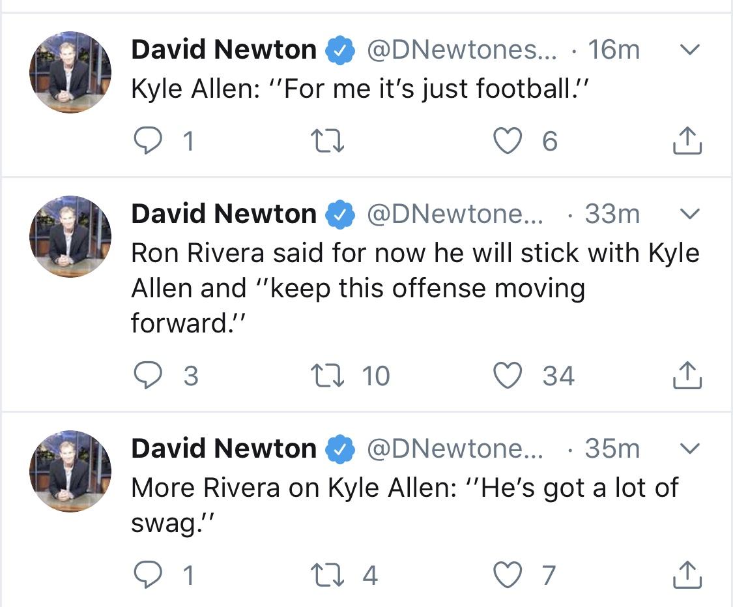The width and height of the screenshot is (733, 607).
Task: Retweet the tweet with 10 retweets
Action: (x=328, y=376)
